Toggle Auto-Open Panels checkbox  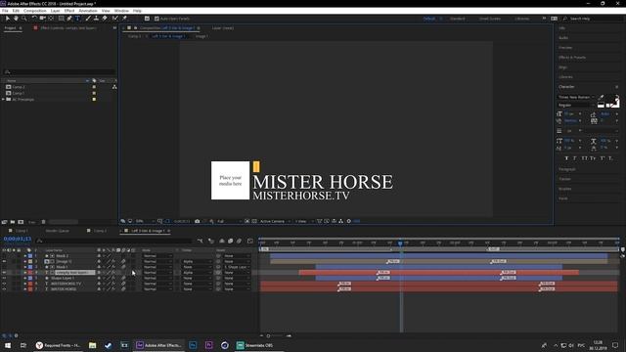[156, 19]
